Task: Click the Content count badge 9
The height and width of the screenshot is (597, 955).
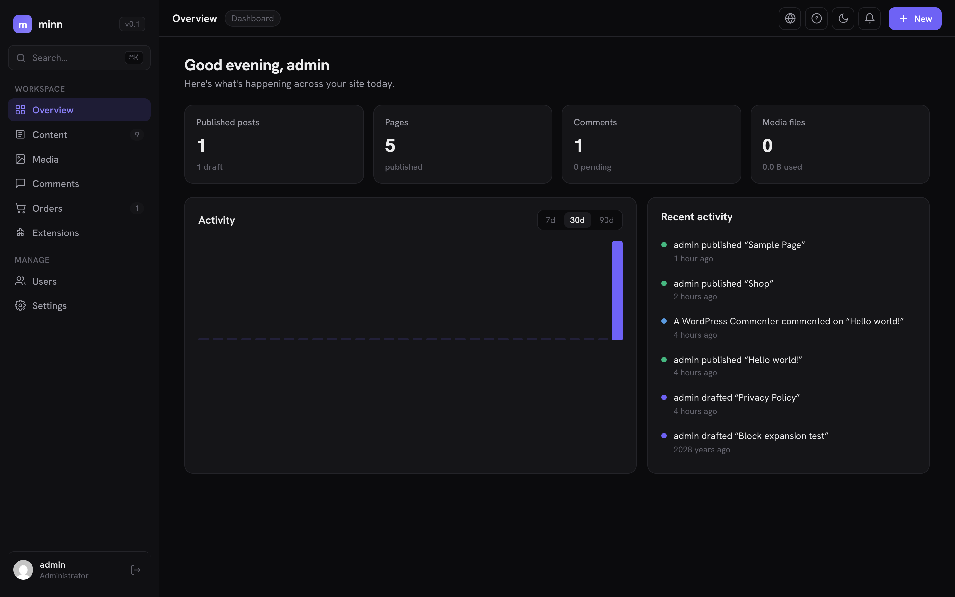Action: pos(137,134)
